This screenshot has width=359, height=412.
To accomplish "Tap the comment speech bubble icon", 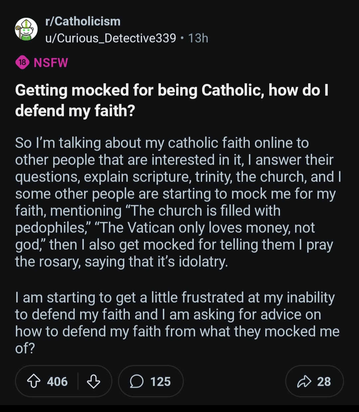I will (136, 381).
